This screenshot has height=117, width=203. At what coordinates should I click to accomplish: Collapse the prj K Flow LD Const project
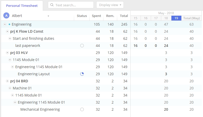(x=7, y=32)
